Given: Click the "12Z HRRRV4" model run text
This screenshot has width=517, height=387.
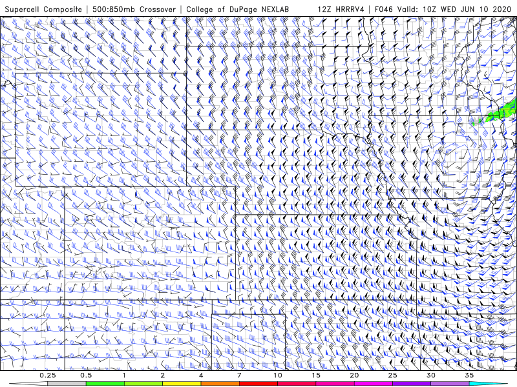Looking at the screenshot, I should (341, 9).
